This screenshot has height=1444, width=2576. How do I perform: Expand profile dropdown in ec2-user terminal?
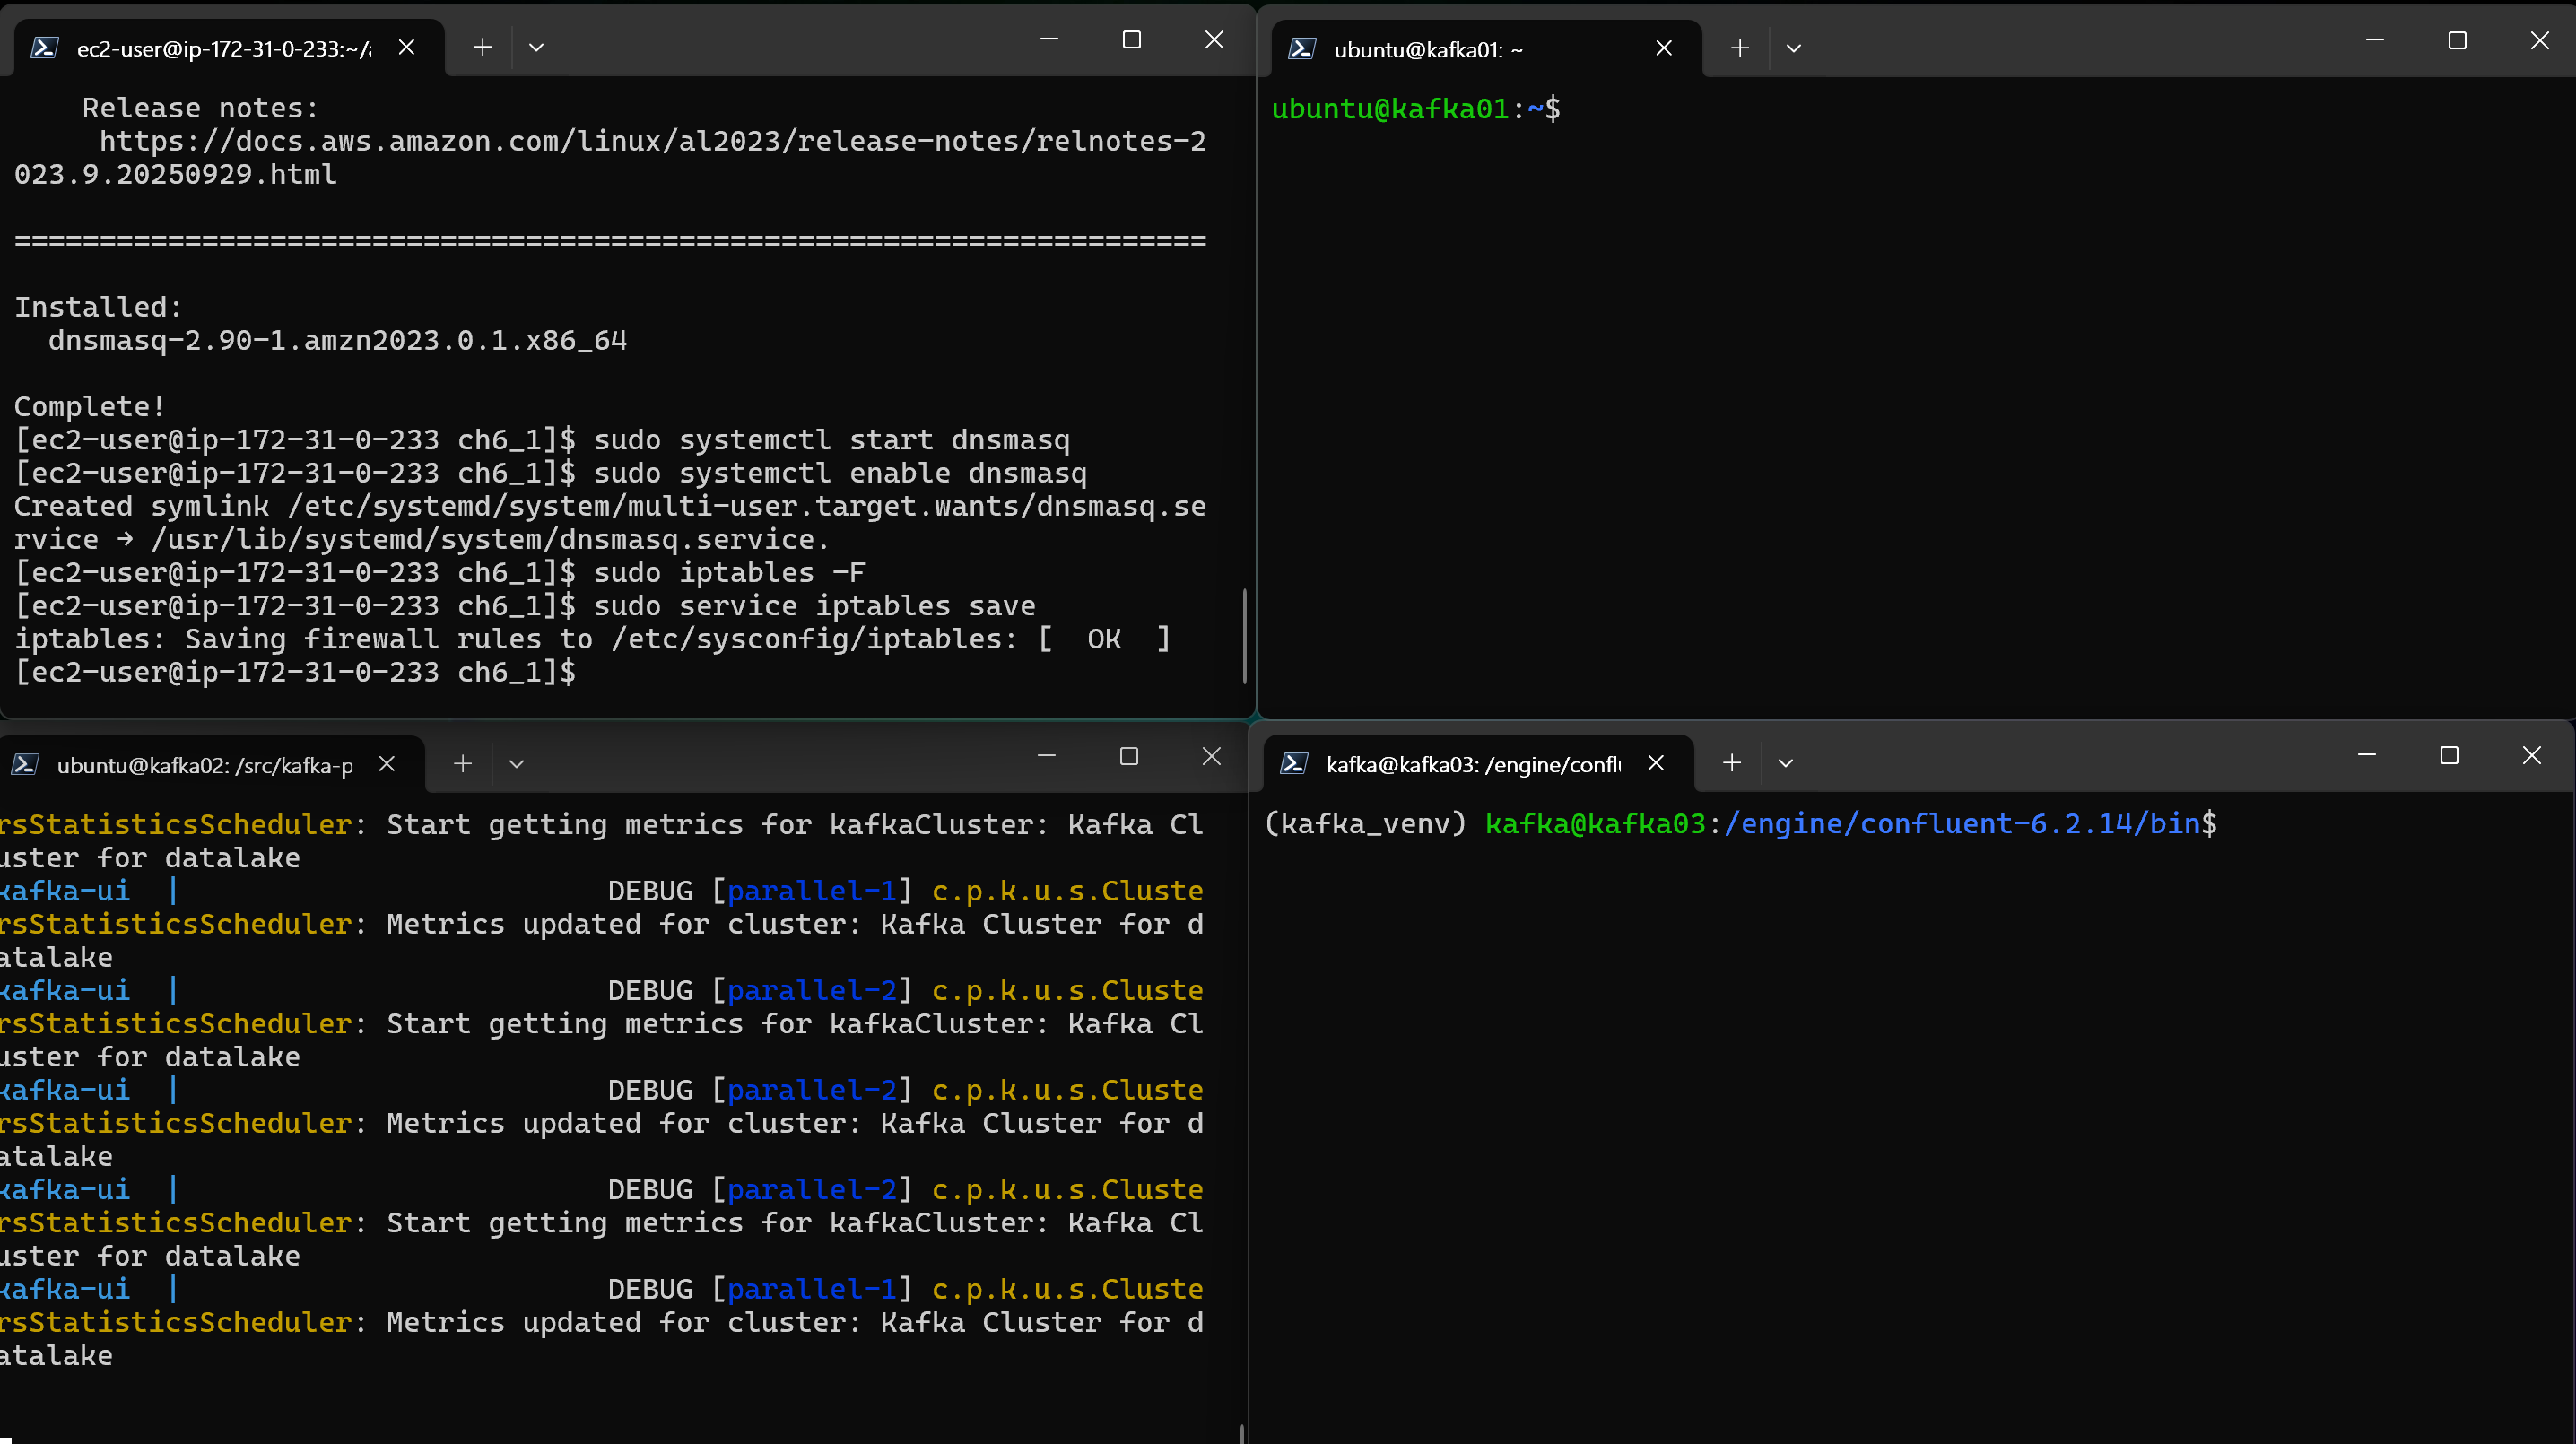536,47
